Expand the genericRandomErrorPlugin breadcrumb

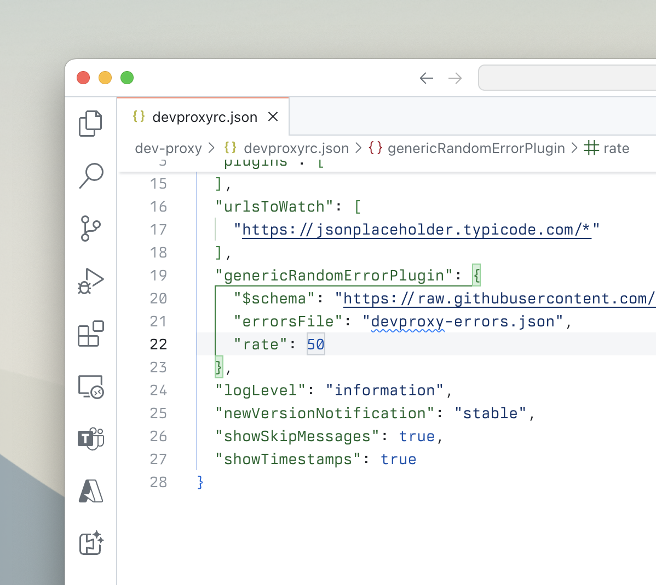475,148
